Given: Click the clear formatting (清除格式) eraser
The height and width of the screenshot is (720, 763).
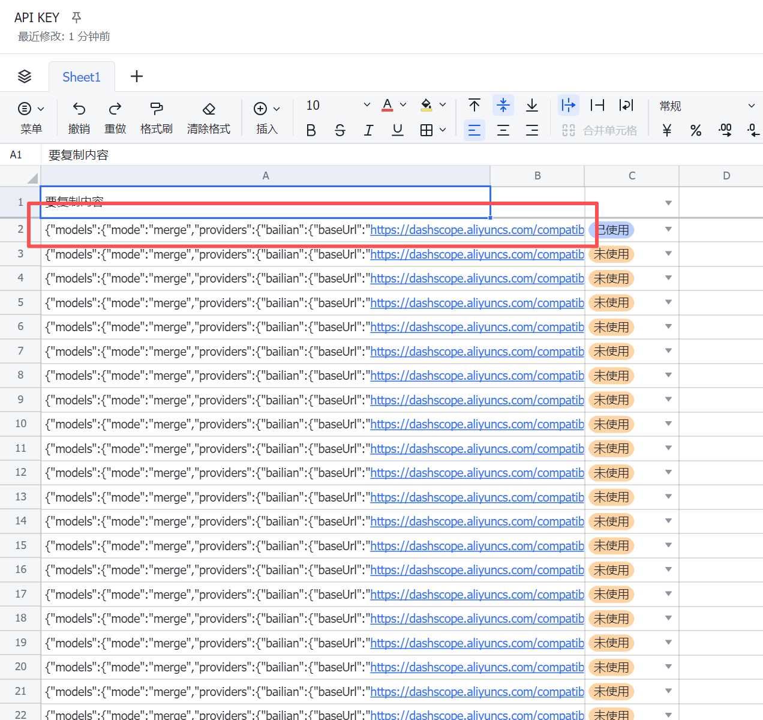Looking at the screenshot, I should [209, 109].
